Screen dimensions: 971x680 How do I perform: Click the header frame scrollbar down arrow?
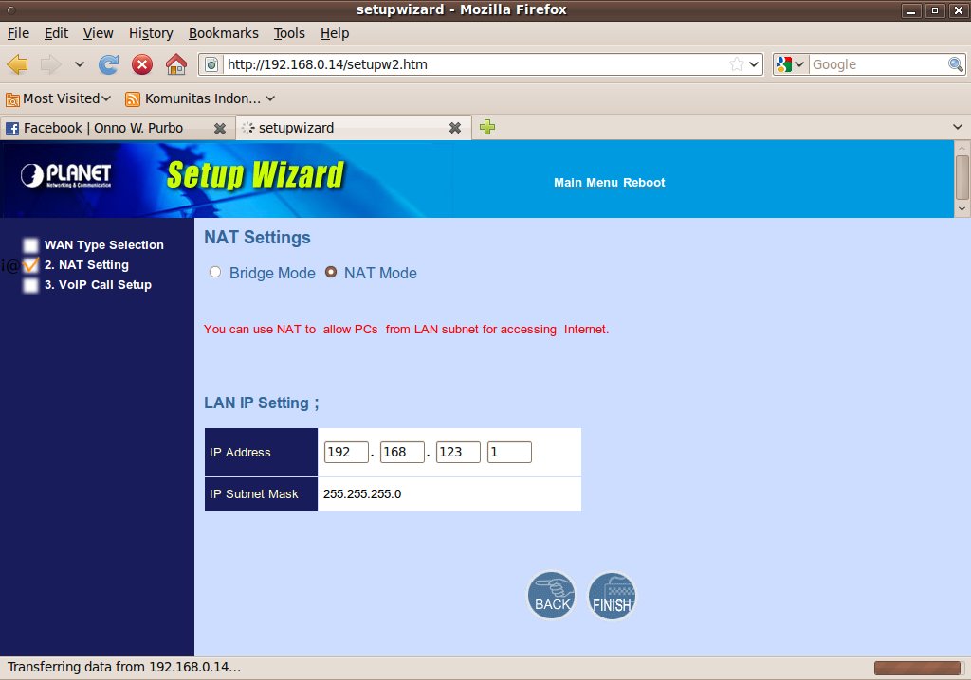coord(962,209)
